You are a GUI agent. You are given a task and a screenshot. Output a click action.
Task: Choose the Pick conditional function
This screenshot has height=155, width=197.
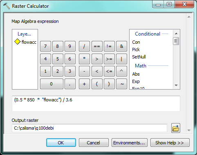(x=136, y=49)
